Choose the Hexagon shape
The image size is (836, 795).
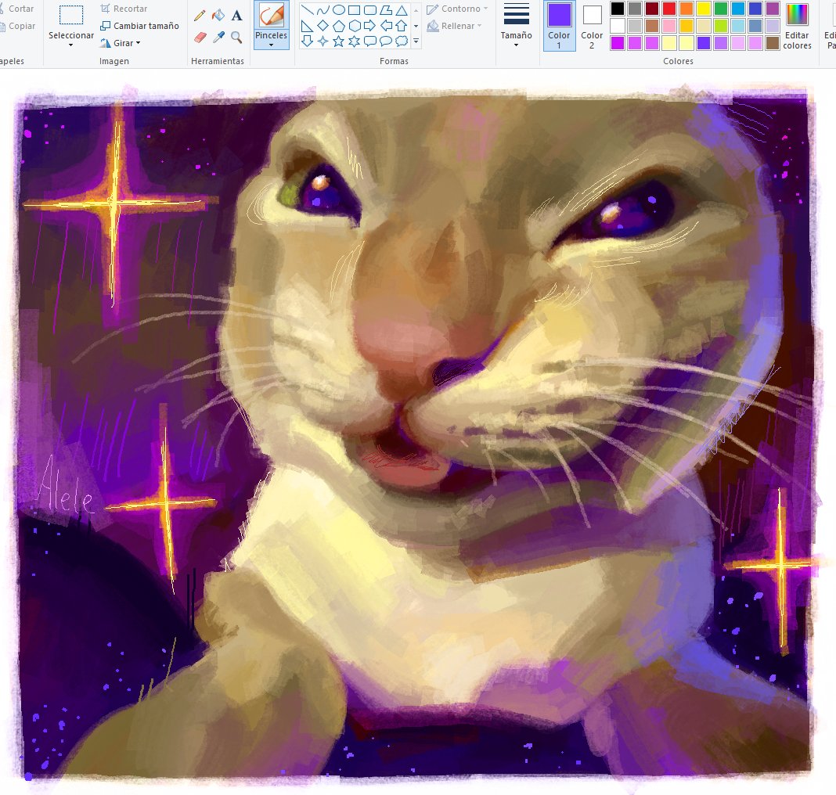click(354, 26)
